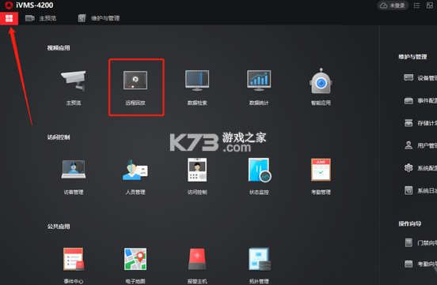Open the control panel grid home button
Screen dimensions: 437x285
coord(9,18)
